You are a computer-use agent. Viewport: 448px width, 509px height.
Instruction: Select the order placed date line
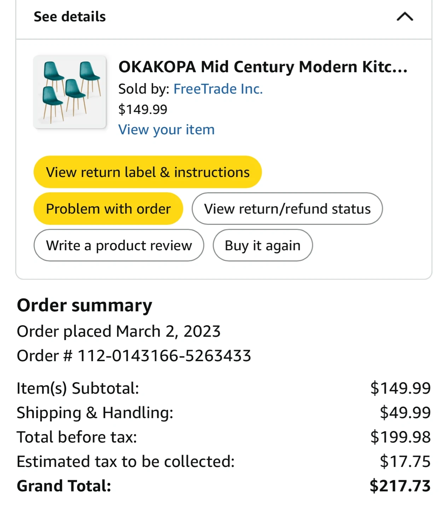tap(119, 332)
